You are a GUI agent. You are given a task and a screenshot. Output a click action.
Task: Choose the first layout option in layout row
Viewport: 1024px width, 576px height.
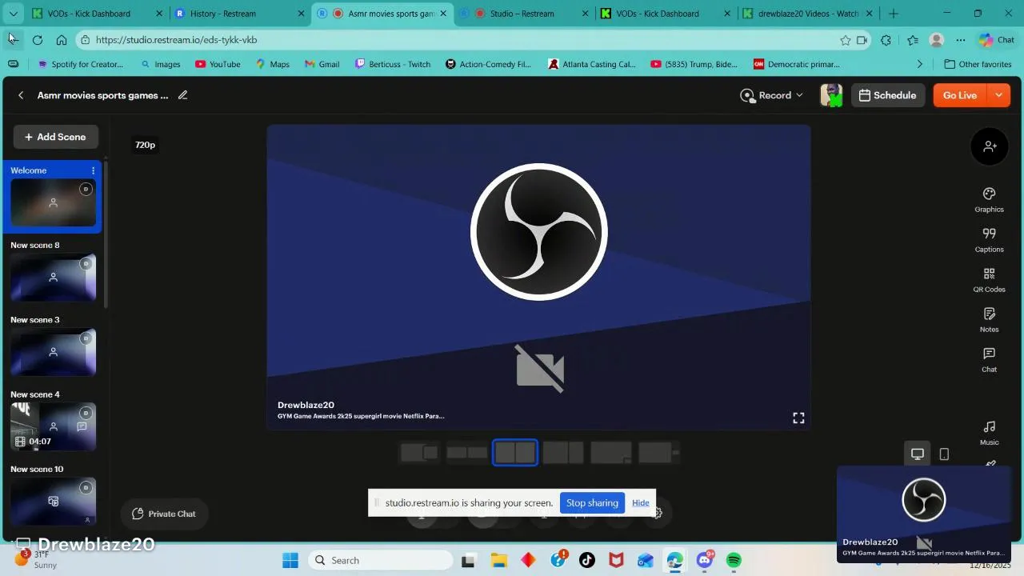click(419, 453)
